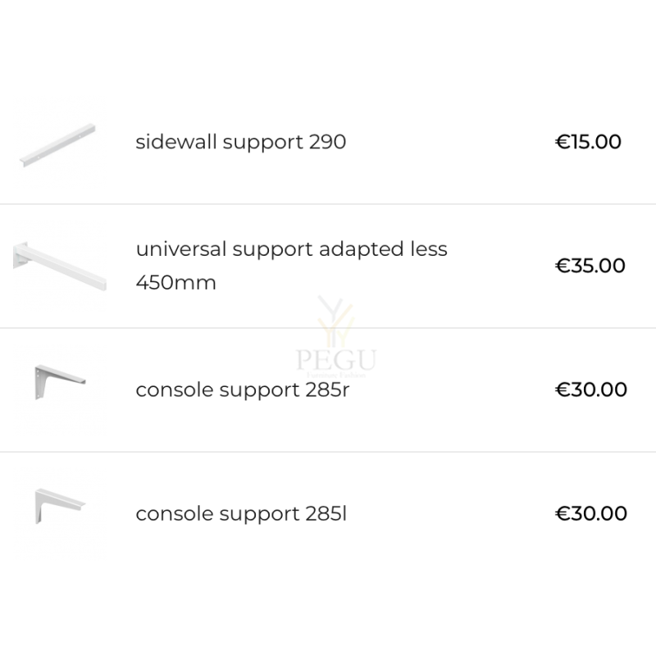656x656 pixels.
Task: Select the universal support bracket image
Action: click(60, 266)
